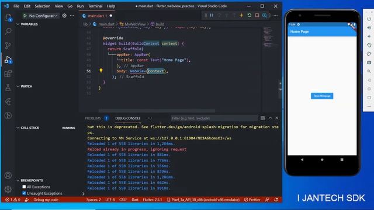The image size is (374, 210).
Task: Maximize the bottom panel
Action: pyautogui.click(x=270, y=118)
